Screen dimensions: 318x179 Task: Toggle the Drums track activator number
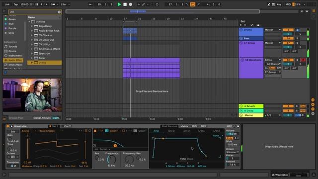pyautogui.click(x=288, y=30)
